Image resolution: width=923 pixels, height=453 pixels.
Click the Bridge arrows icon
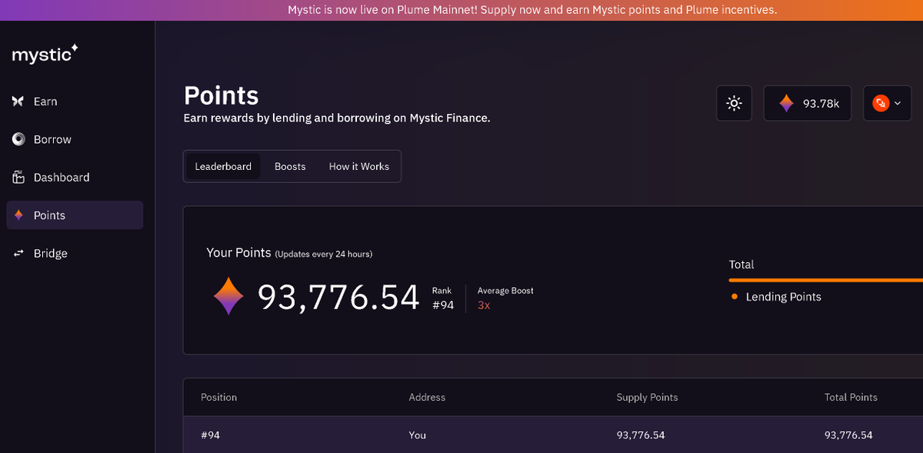pyautogui.click(x=18, y=253)
